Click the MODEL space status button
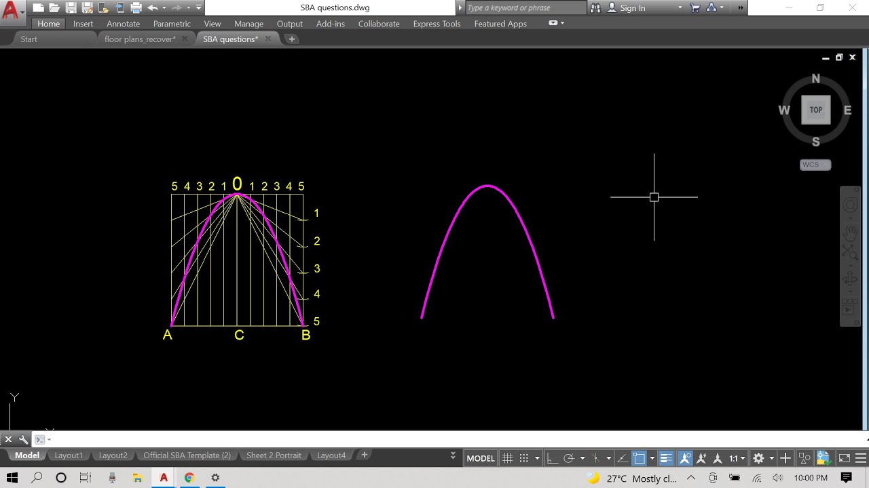The height and width of the screenshot is (488, 869). pyautogui.click(x=481, y=458)
